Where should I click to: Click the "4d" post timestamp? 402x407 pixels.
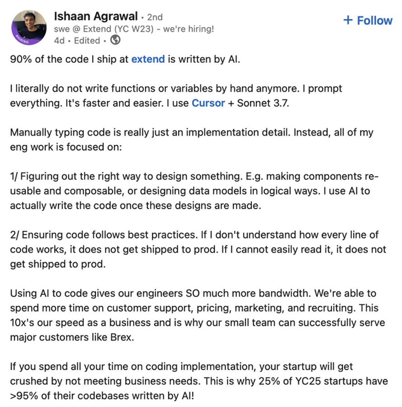(59, 40)
